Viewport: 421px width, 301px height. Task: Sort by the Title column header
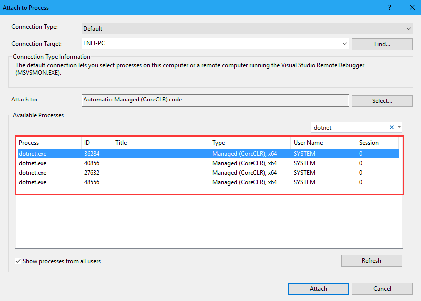tap(161, 143)
